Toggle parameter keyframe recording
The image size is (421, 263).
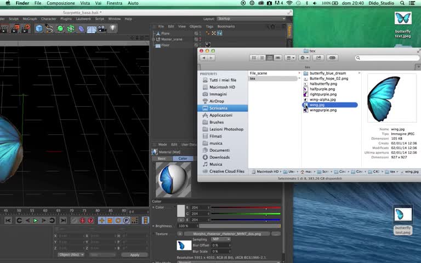[x=126, y=221]
